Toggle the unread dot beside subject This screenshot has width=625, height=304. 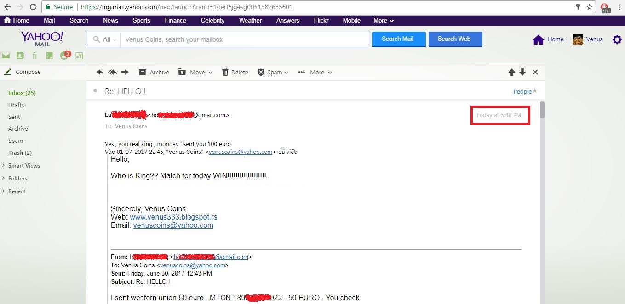(x=95, y=90)
